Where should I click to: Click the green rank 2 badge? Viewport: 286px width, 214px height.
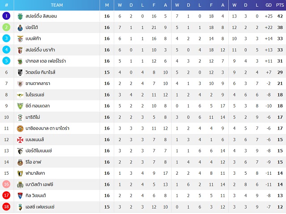(x=6, y=27)
